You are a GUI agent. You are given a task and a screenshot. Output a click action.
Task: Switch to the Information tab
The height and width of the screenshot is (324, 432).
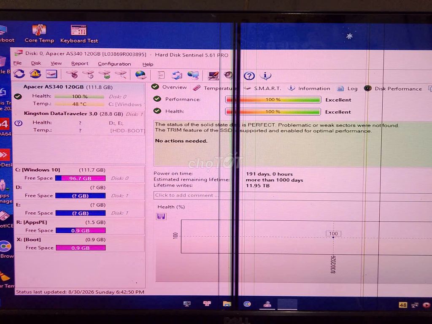(x=309, y=89)
